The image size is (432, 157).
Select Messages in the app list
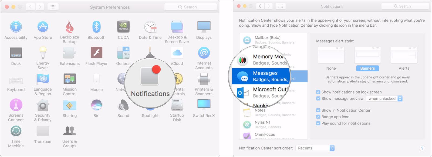pyautogui.click(x=265, y=76)
